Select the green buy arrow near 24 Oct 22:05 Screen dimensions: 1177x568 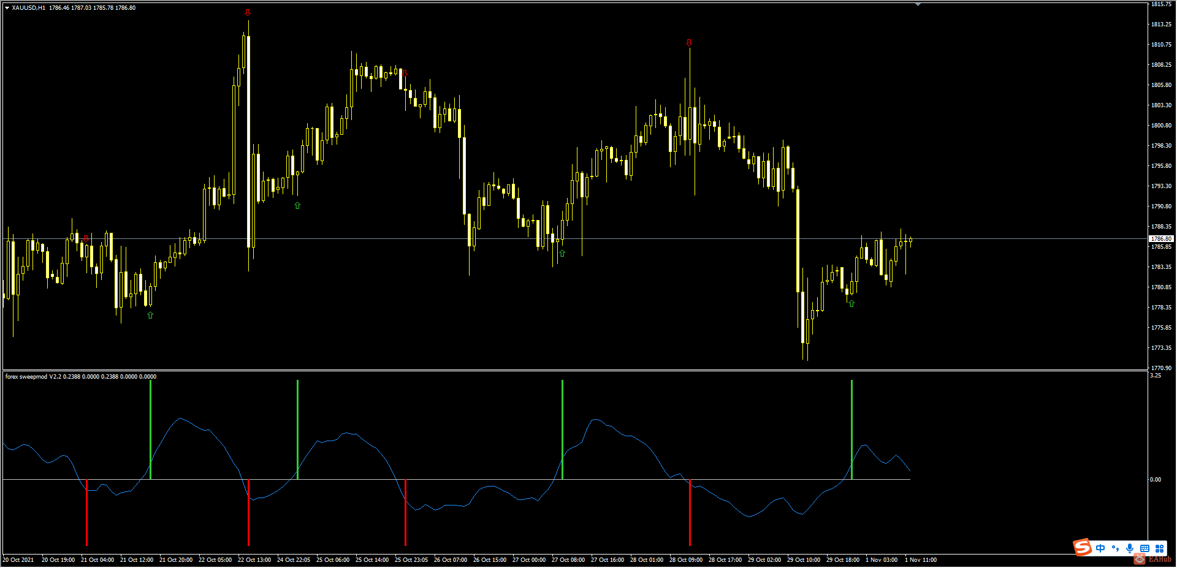click(297, 206)
